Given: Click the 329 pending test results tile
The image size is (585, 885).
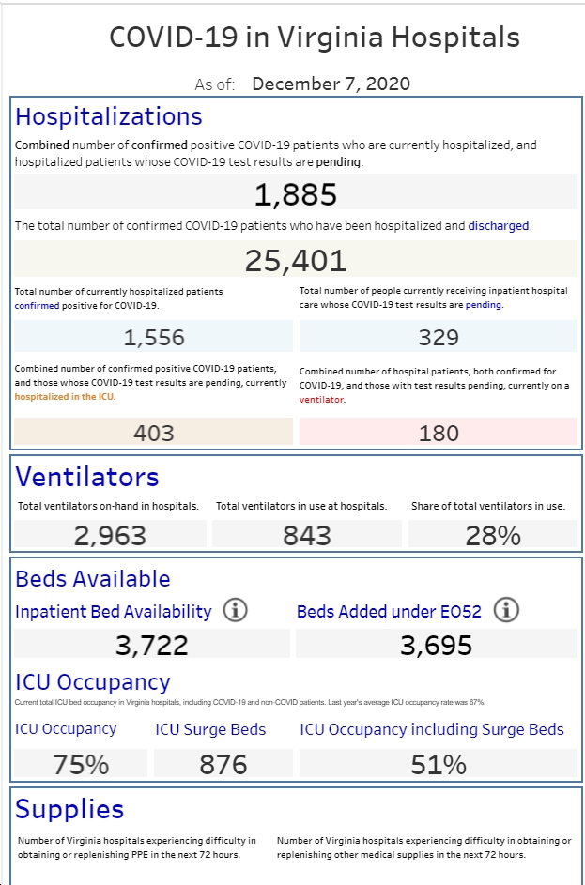Looking at the screenshot, I should click(x=439, y=336).
